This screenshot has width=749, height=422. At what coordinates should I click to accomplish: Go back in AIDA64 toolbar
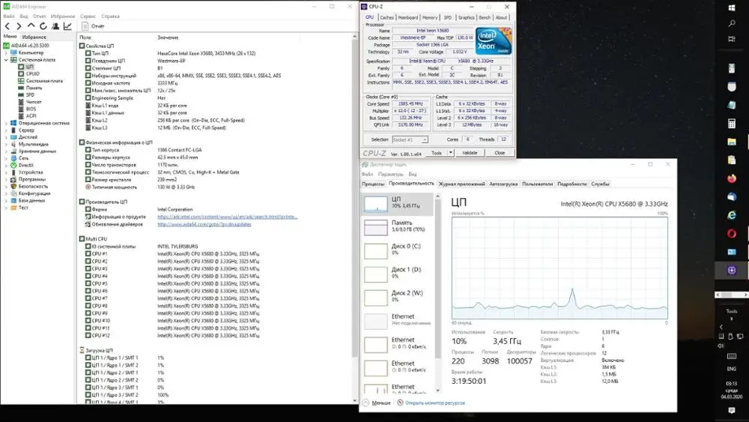click(7, 26)
